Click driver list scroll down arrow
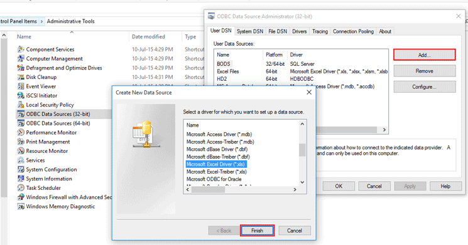This screenshot has width=468, height=245. (302, 182)
